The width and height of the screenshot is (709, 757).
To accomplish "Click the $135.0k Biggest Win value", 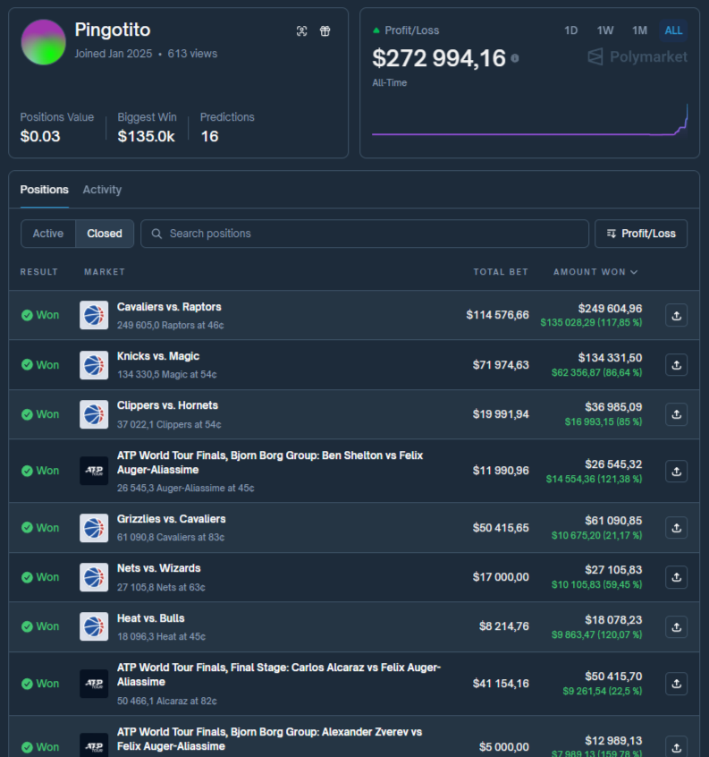I will point(146,137).
